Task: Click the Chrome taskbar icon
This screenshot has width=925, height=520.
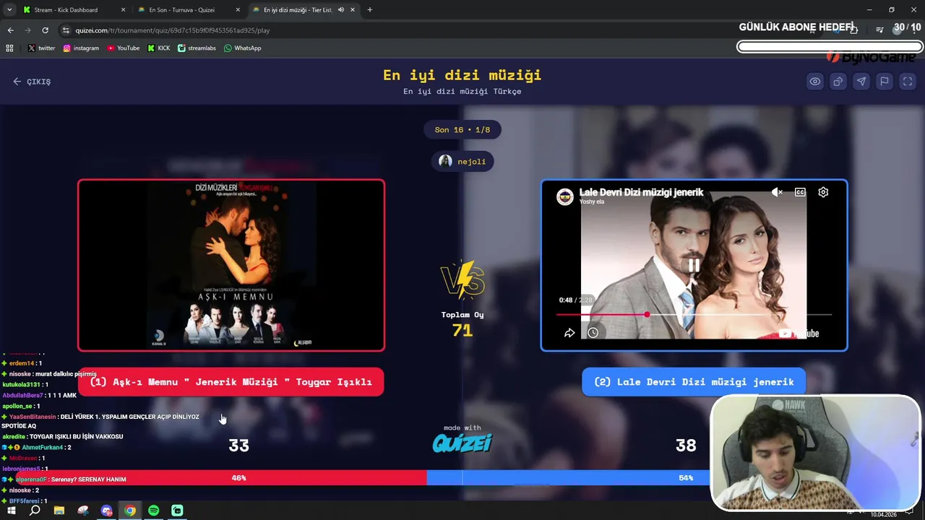Action: tap(130, 511)
